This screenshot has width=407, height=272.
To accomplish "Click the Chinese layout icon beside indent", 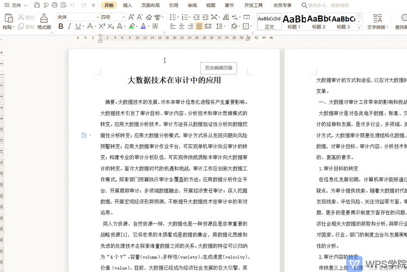I will point(214,17).
